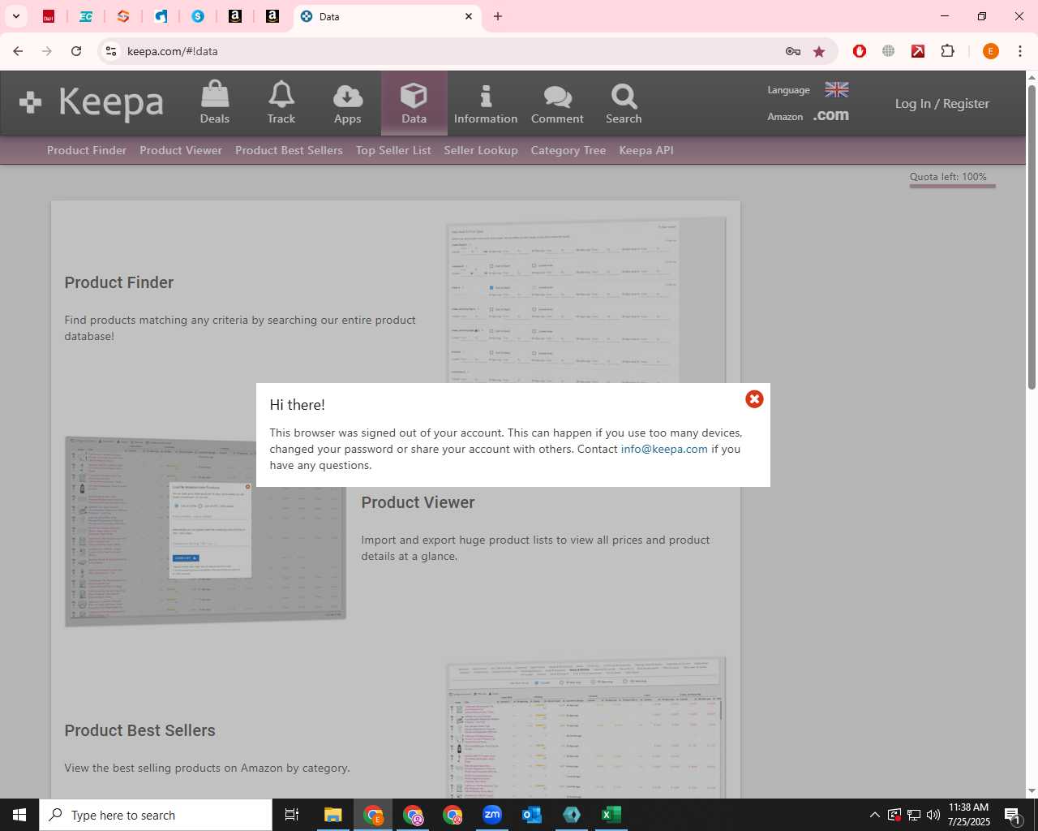1038x831 pixels.
Task: Open Product Finder submenu item
Action: point(87,150)
